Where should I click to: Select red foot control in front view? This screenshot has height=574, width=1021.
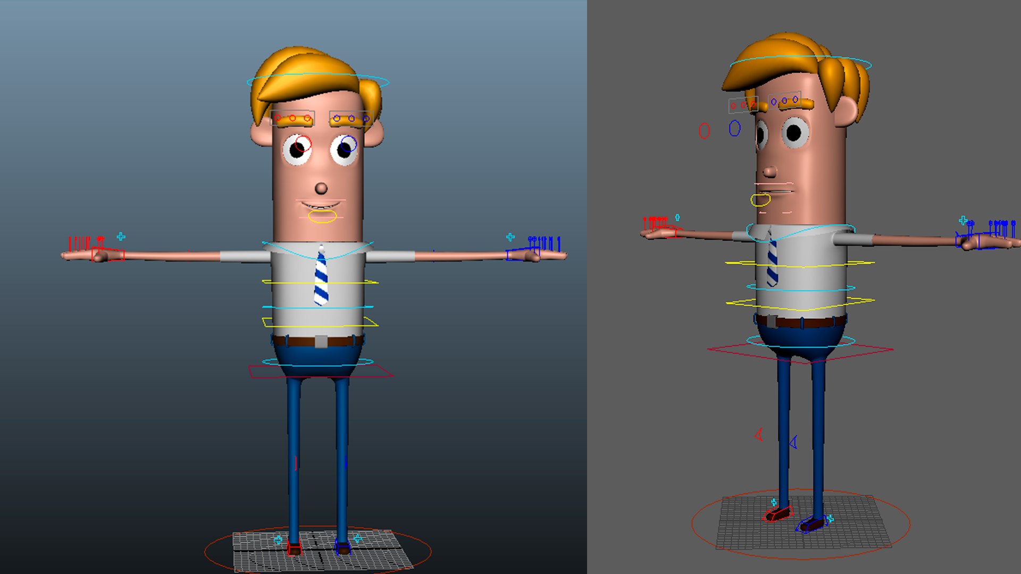point(294,547)
